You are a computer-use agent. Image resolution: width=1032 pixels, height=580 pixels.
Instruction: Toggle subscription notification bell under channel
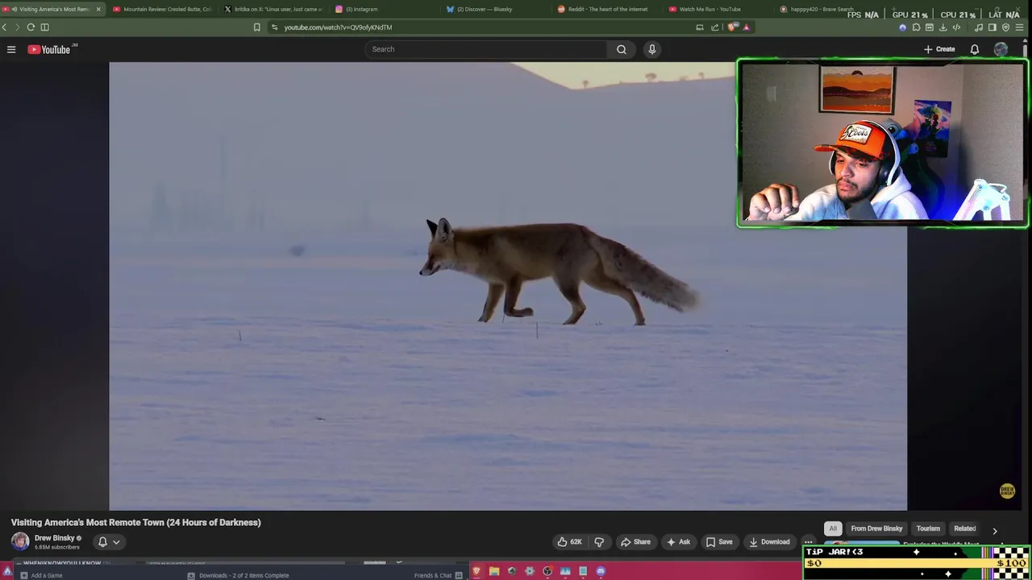tap(102, 542)
